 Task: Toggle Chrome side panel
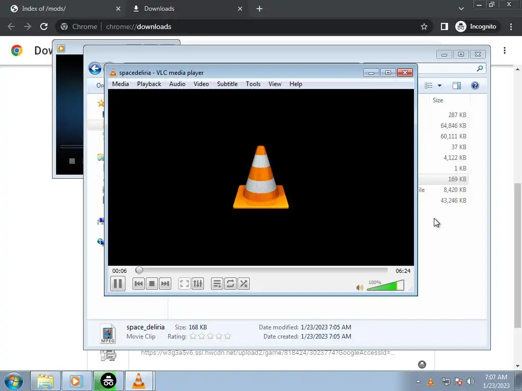point(445,26)
